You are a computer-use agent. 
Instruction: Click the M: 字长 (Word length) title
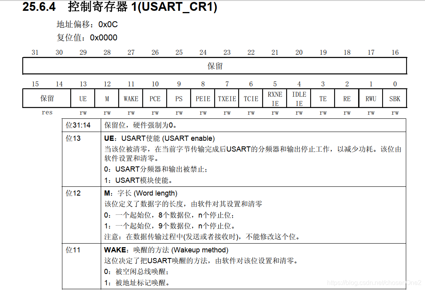141,193
